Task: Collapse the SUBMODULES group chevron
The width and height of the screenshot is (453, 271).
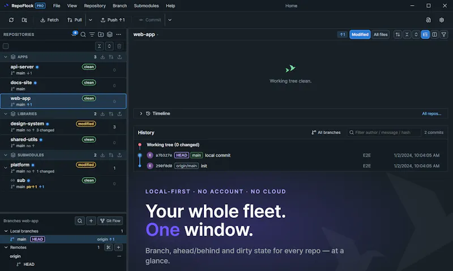Action: (x=6, y=155)
